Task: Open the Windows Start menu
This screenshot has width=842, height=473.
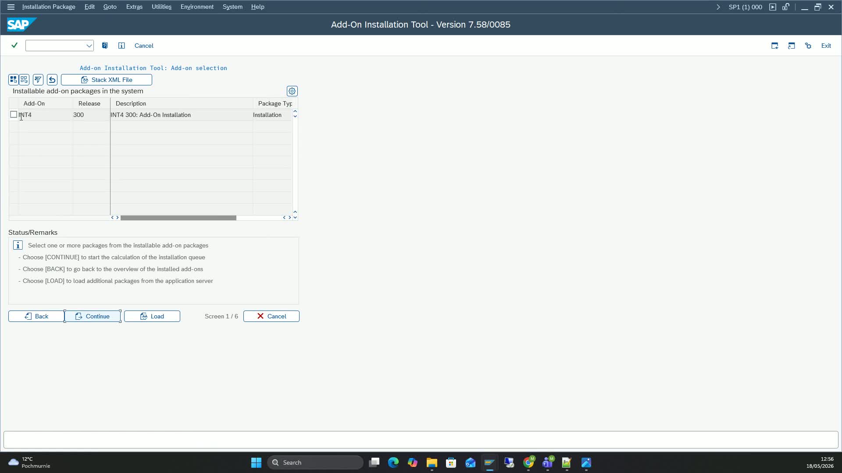Action: [x=256, y=462]
